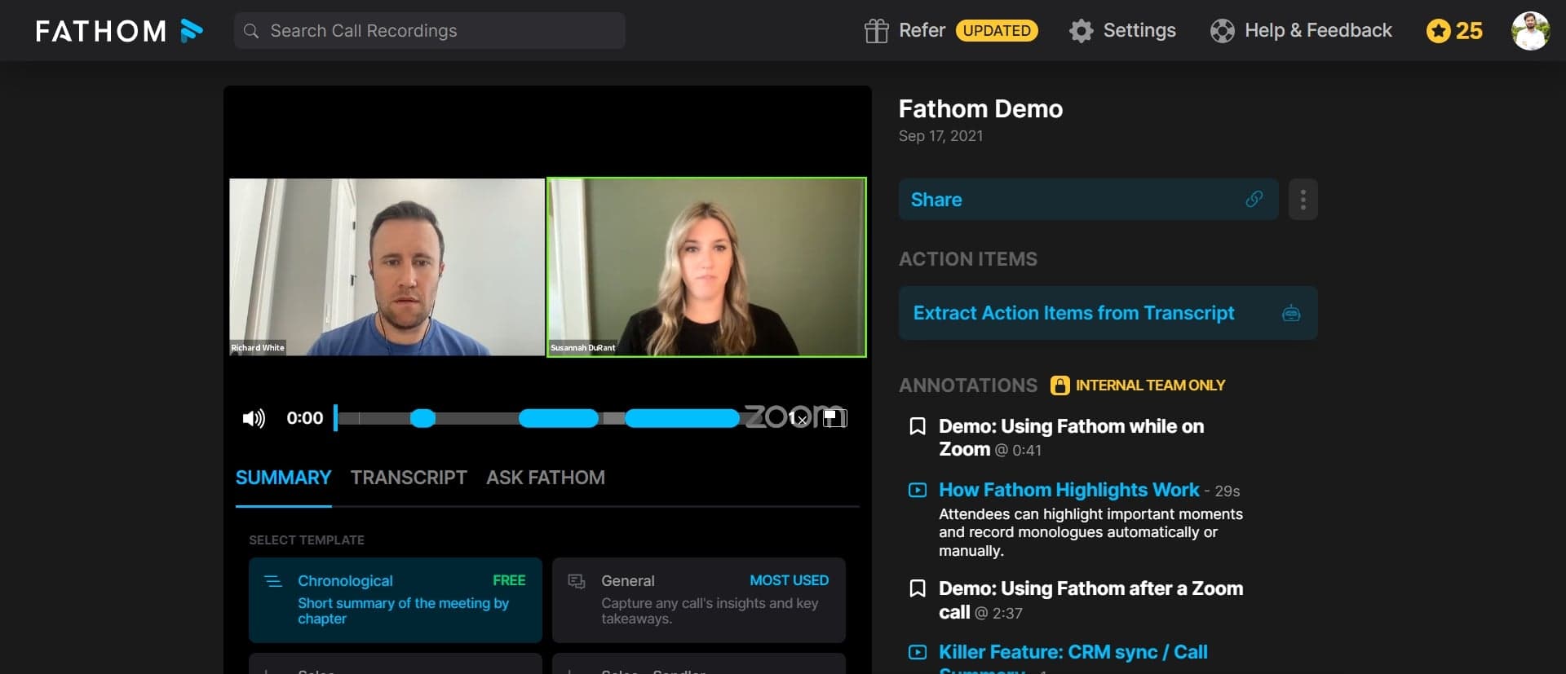Image resolution: width=1566 pixels, height=674 pixels.
Task: Open the three-dot more options menu
Action: tap(1303, 200)
